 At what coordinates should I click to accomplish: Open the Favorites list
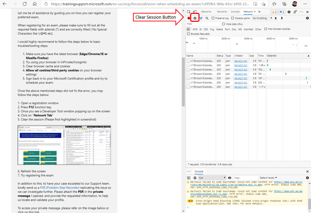274,4
